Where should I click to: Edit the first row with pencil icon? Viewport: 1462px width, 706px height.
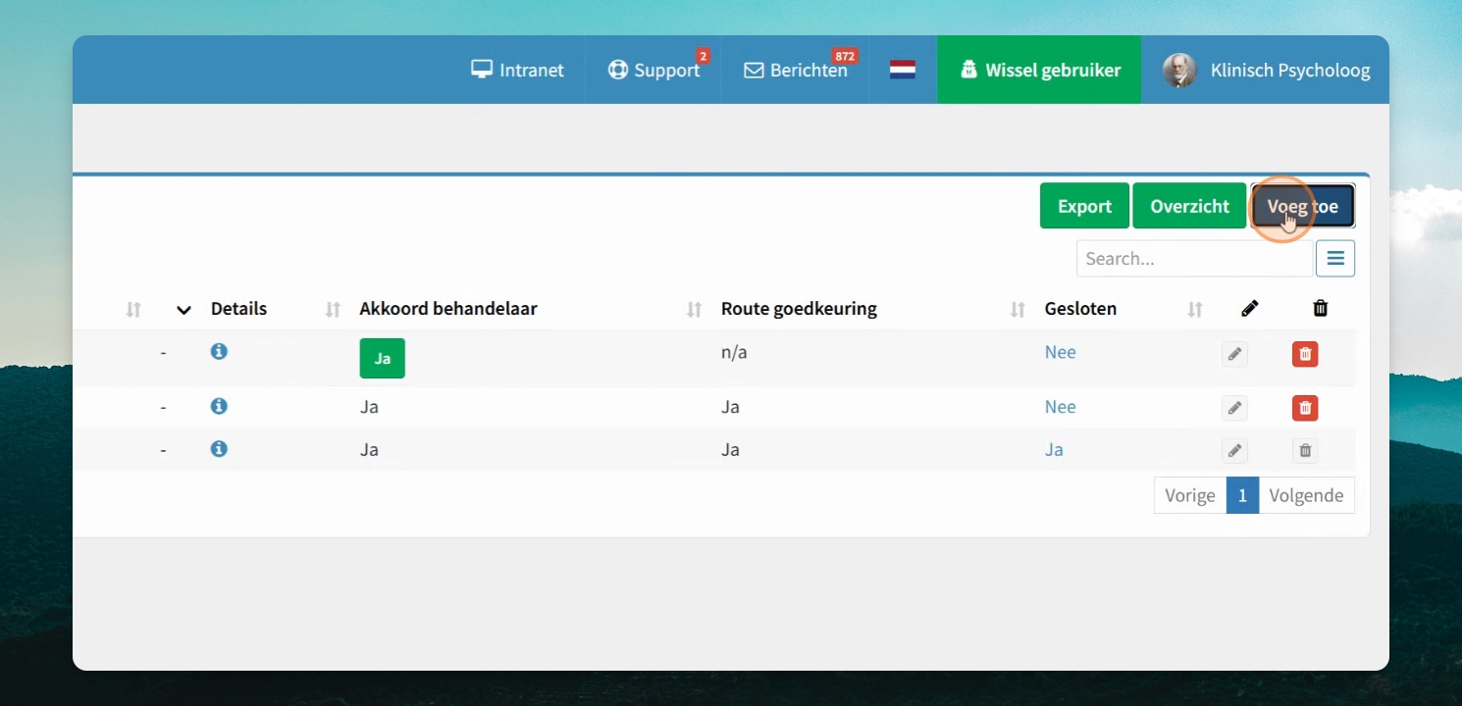point(1234,354)
